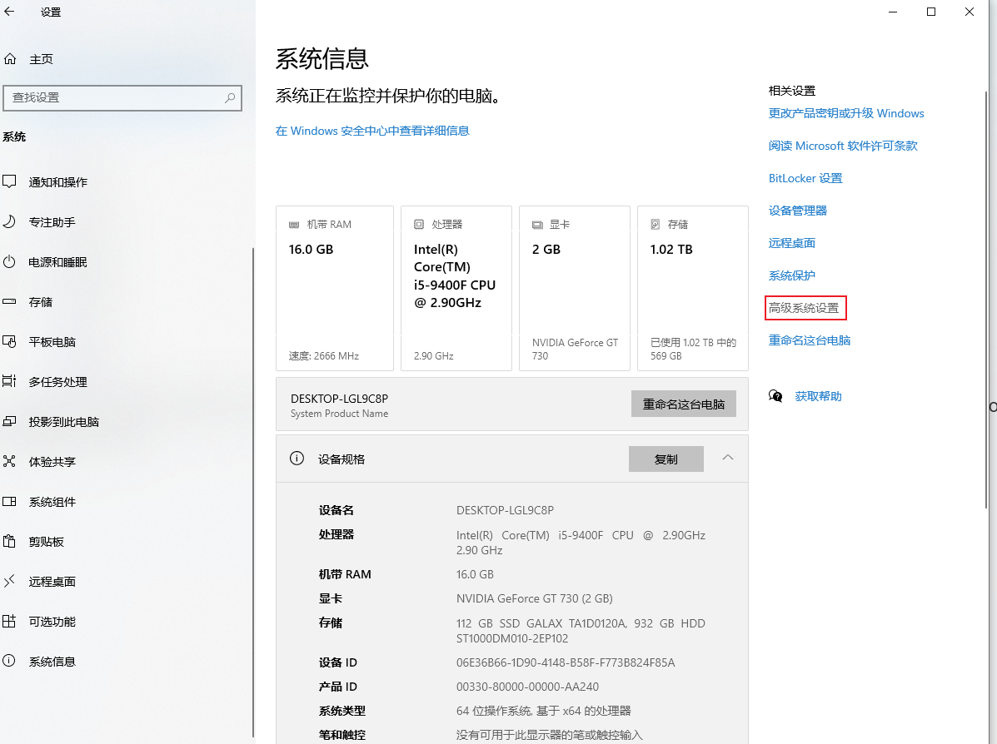The image size is (997, 744).
Task: Open 通知和操作 via its sidebar icon
Action: click(x=10, y=181)
